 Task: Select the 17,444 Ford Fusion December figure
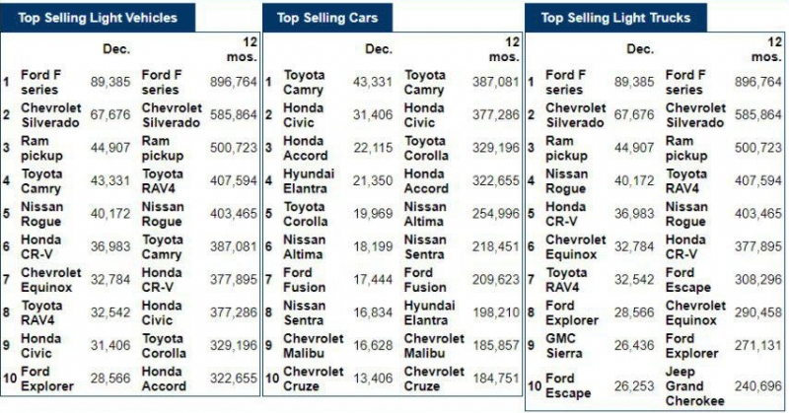click(373, 280)
